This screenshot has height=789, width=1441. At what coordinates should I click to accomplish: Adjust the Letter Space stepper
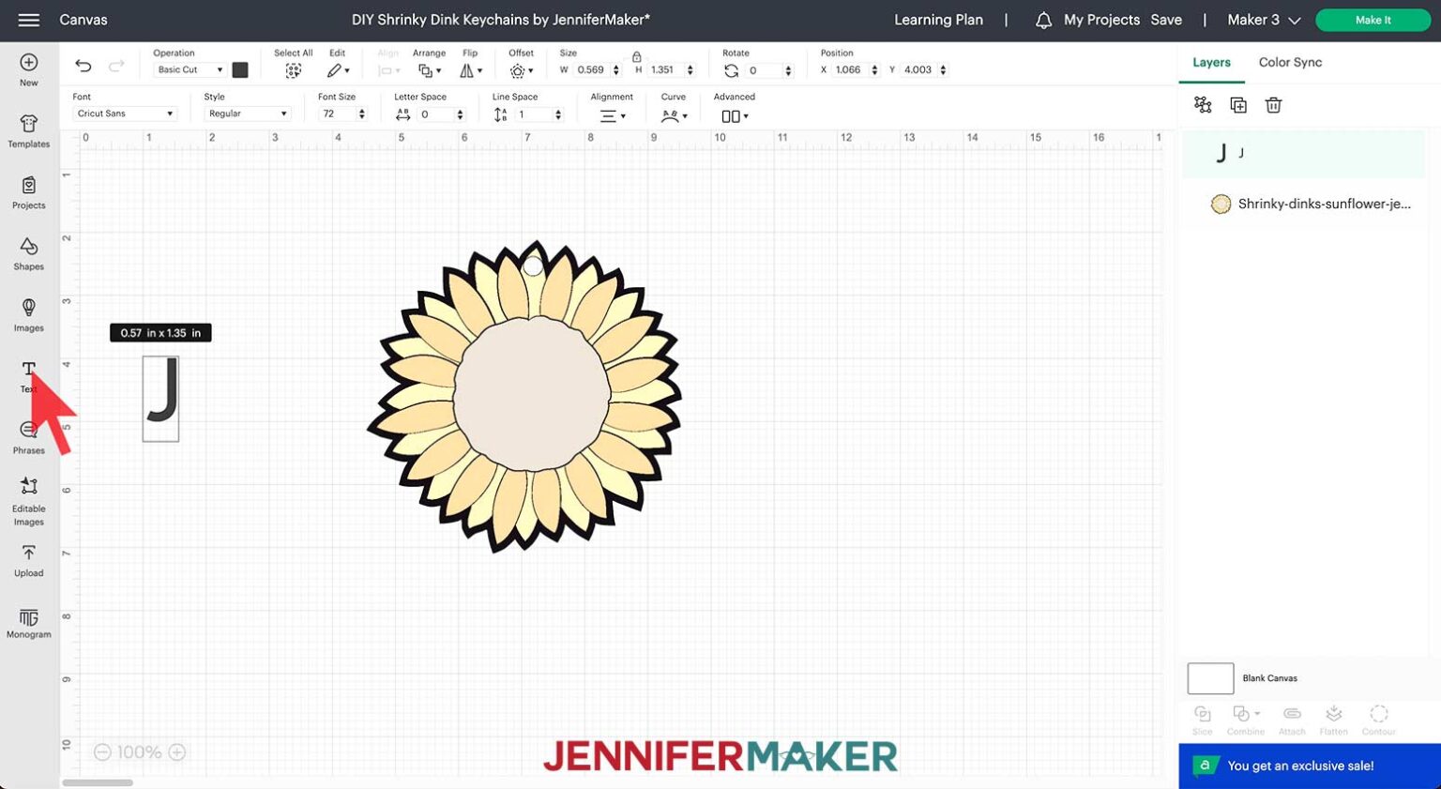460,114
